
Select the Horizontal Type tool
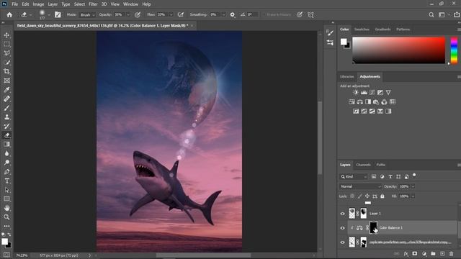6,181
